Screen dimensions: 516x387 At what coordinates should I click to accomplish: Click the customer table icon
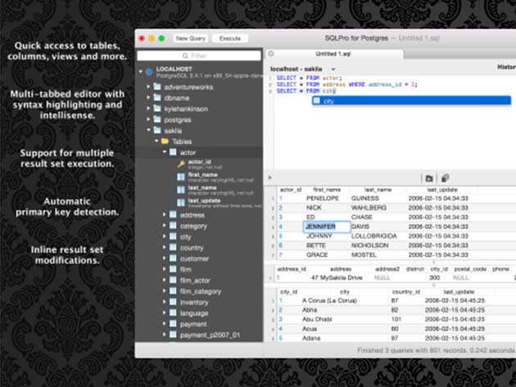pyautogui.click(x=173, y=258)
